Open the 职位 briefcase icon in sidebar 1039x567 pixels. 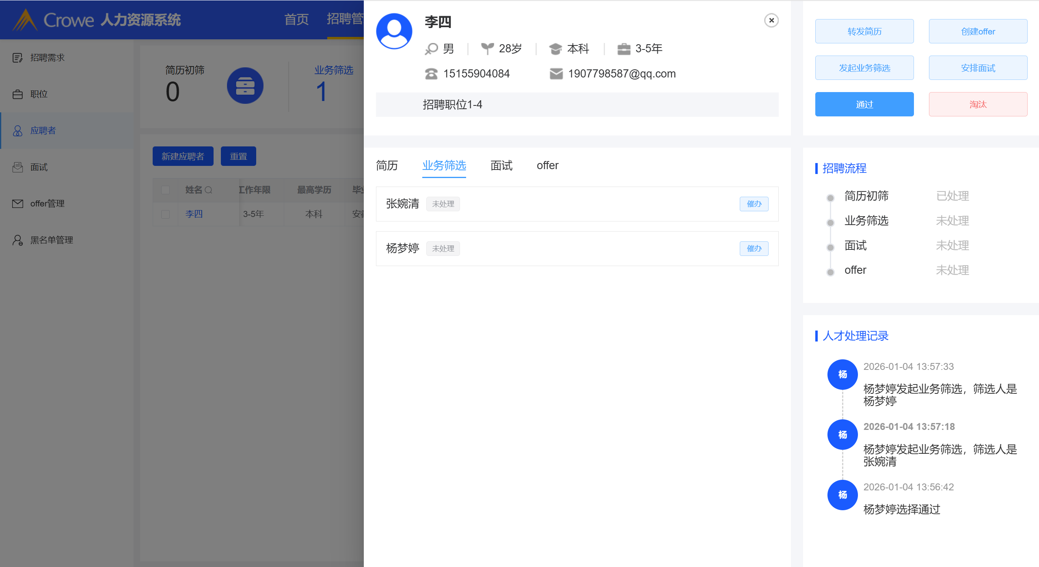[17, 94]
